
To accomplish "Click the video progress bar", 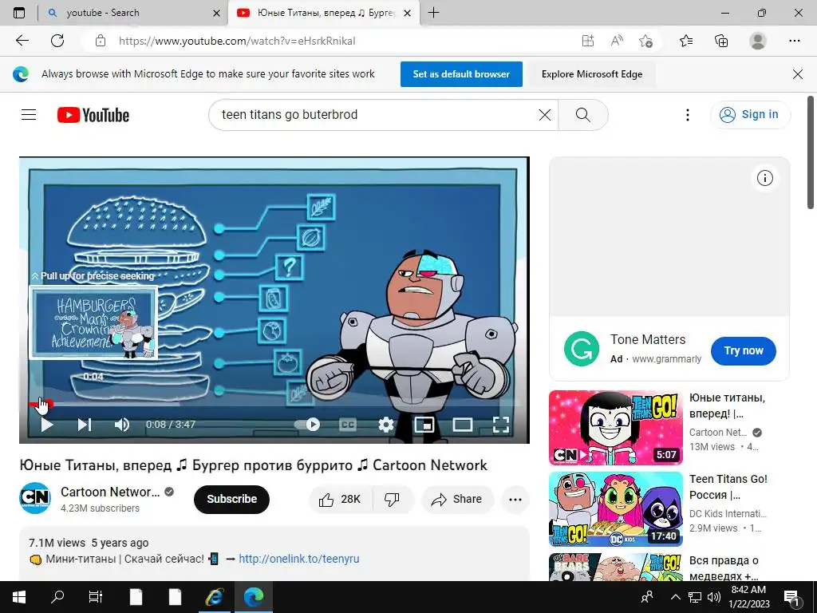I will click(x=274, y=404).
